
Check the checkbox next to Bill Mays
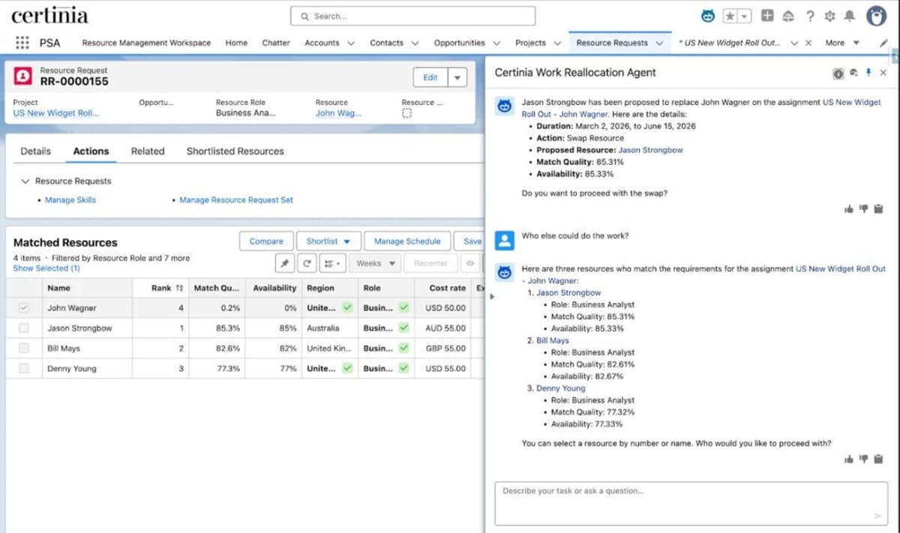23,348
